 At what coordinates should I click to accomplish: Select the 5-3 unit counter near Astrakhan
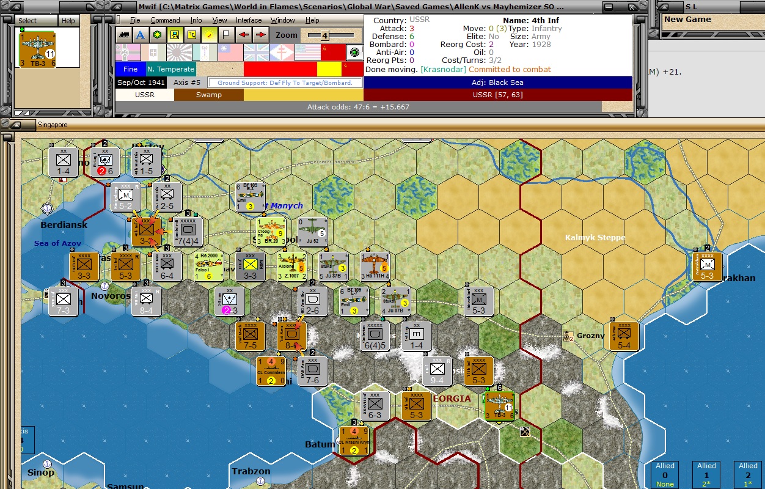click(x=708, y=267)
